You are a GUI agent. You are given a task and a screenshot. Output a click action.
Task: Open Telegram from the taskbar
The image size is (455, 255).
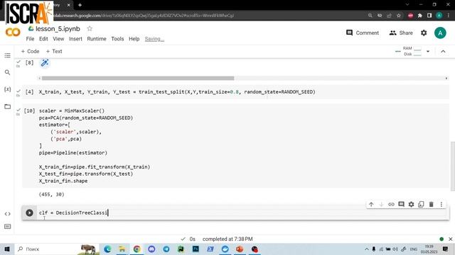point(166,249)
